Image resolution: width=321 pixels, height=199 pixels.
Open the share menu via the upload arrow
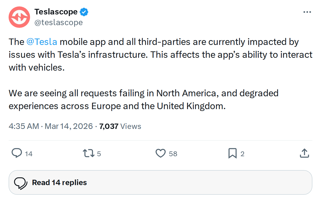(x=304, y=153)
